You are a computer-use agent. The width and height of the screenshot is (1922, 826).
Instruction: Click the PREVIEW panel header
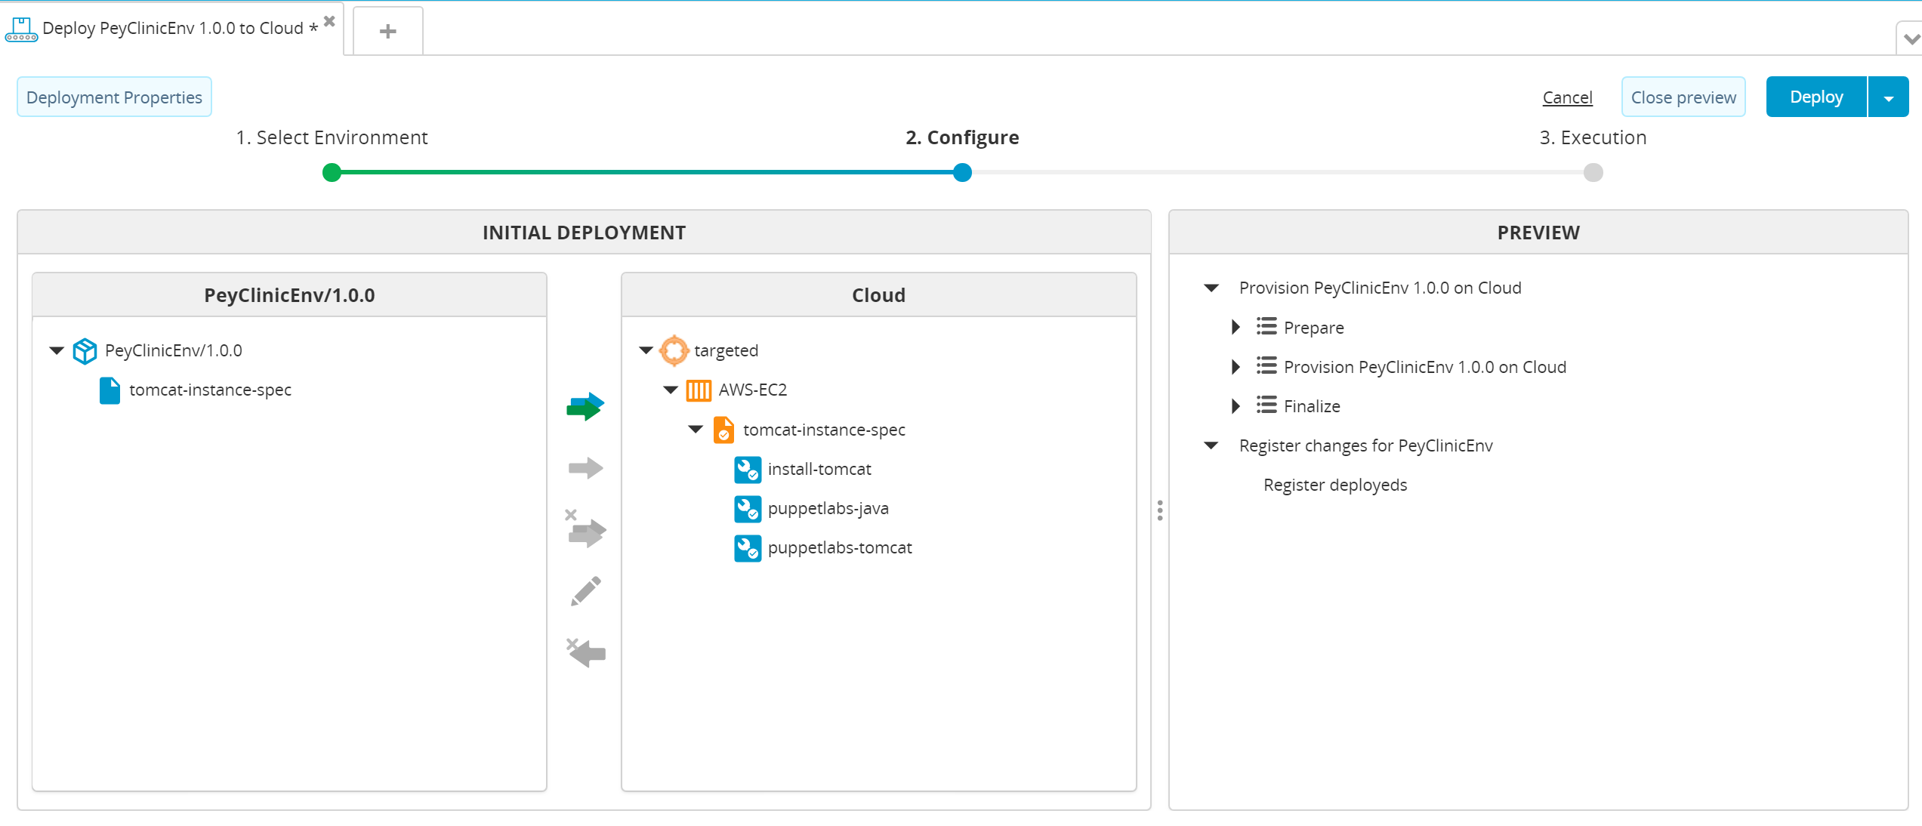1538,233
